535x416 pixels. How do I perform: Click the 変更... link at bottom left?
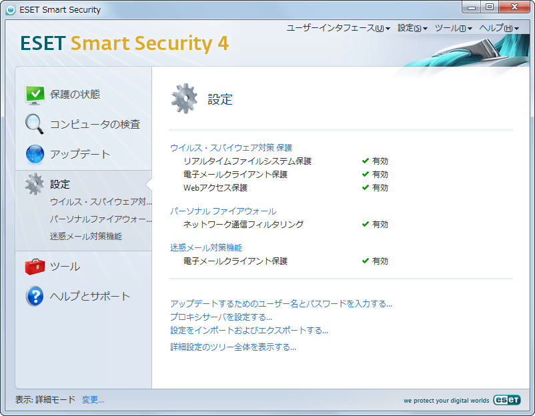click(93, 399)
